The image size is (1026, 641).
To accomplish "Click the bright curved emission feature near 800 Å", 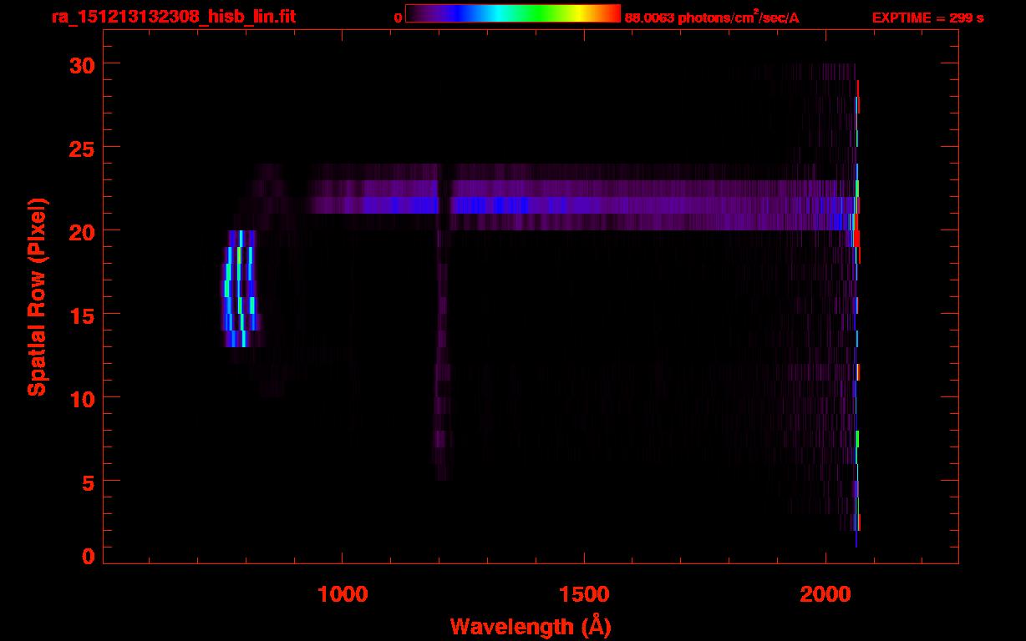I will click(x=240, y=289).
